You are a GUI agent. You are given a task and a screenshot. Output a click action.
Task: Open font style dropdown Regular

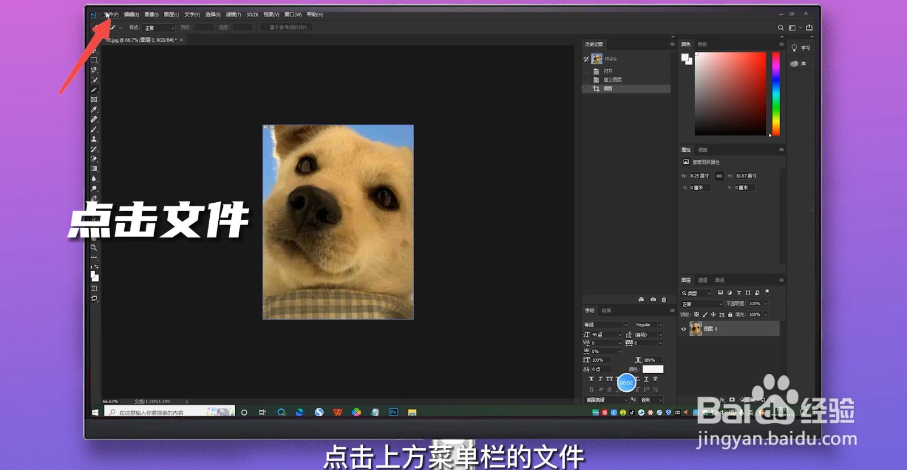(649, 325)
